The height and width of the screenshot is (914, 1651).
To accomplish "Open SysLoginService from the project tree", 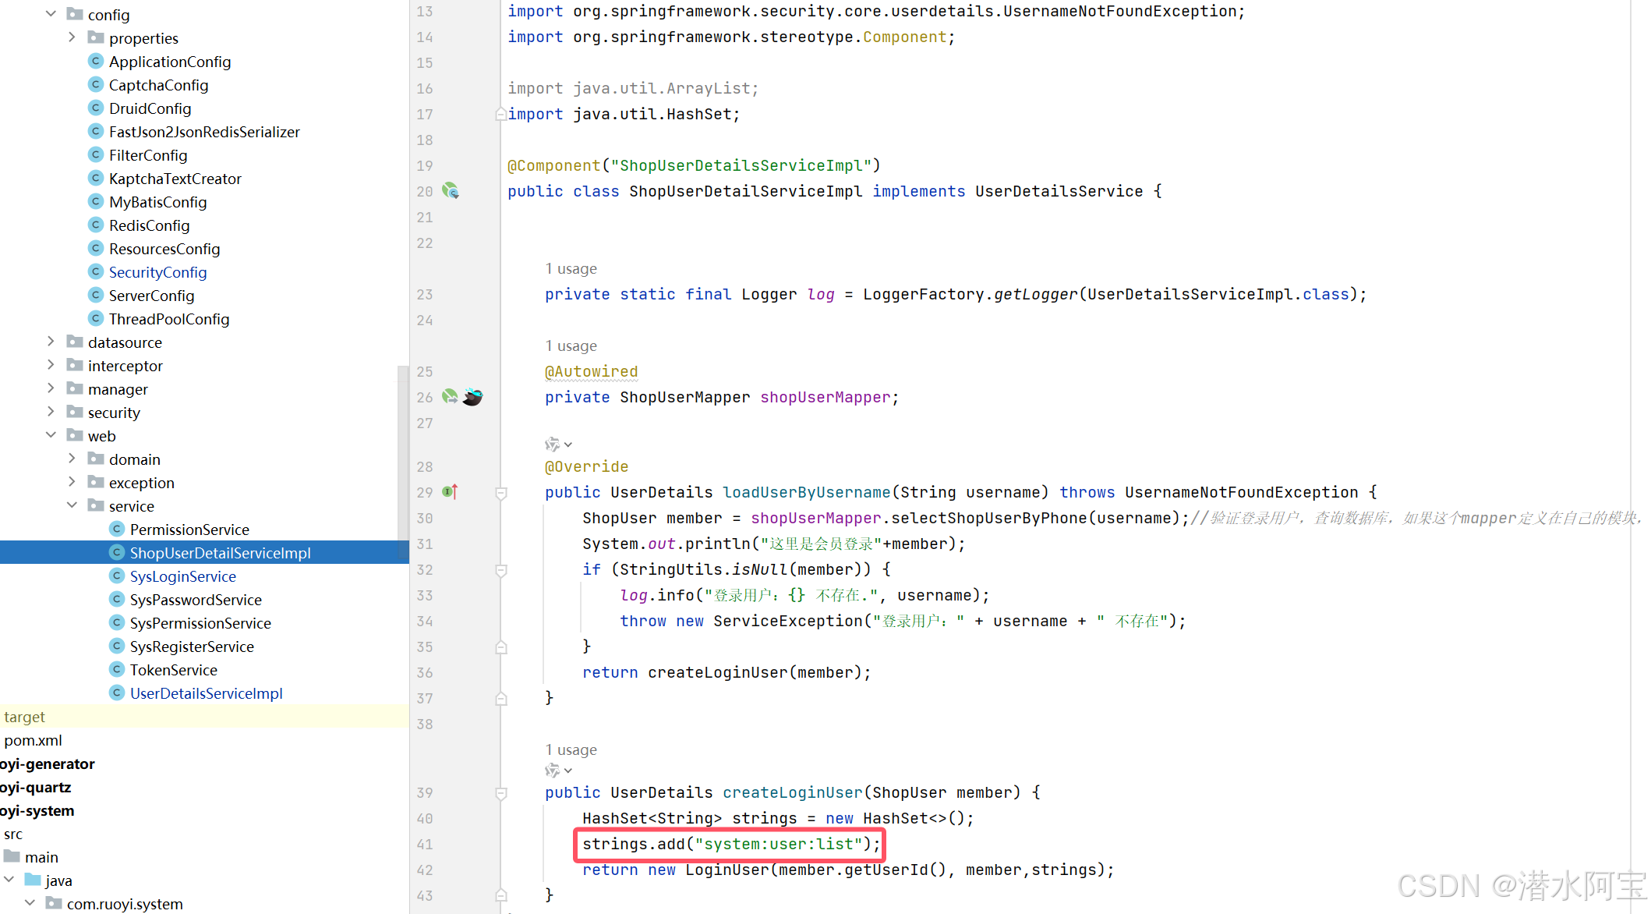I will point(183,576).
